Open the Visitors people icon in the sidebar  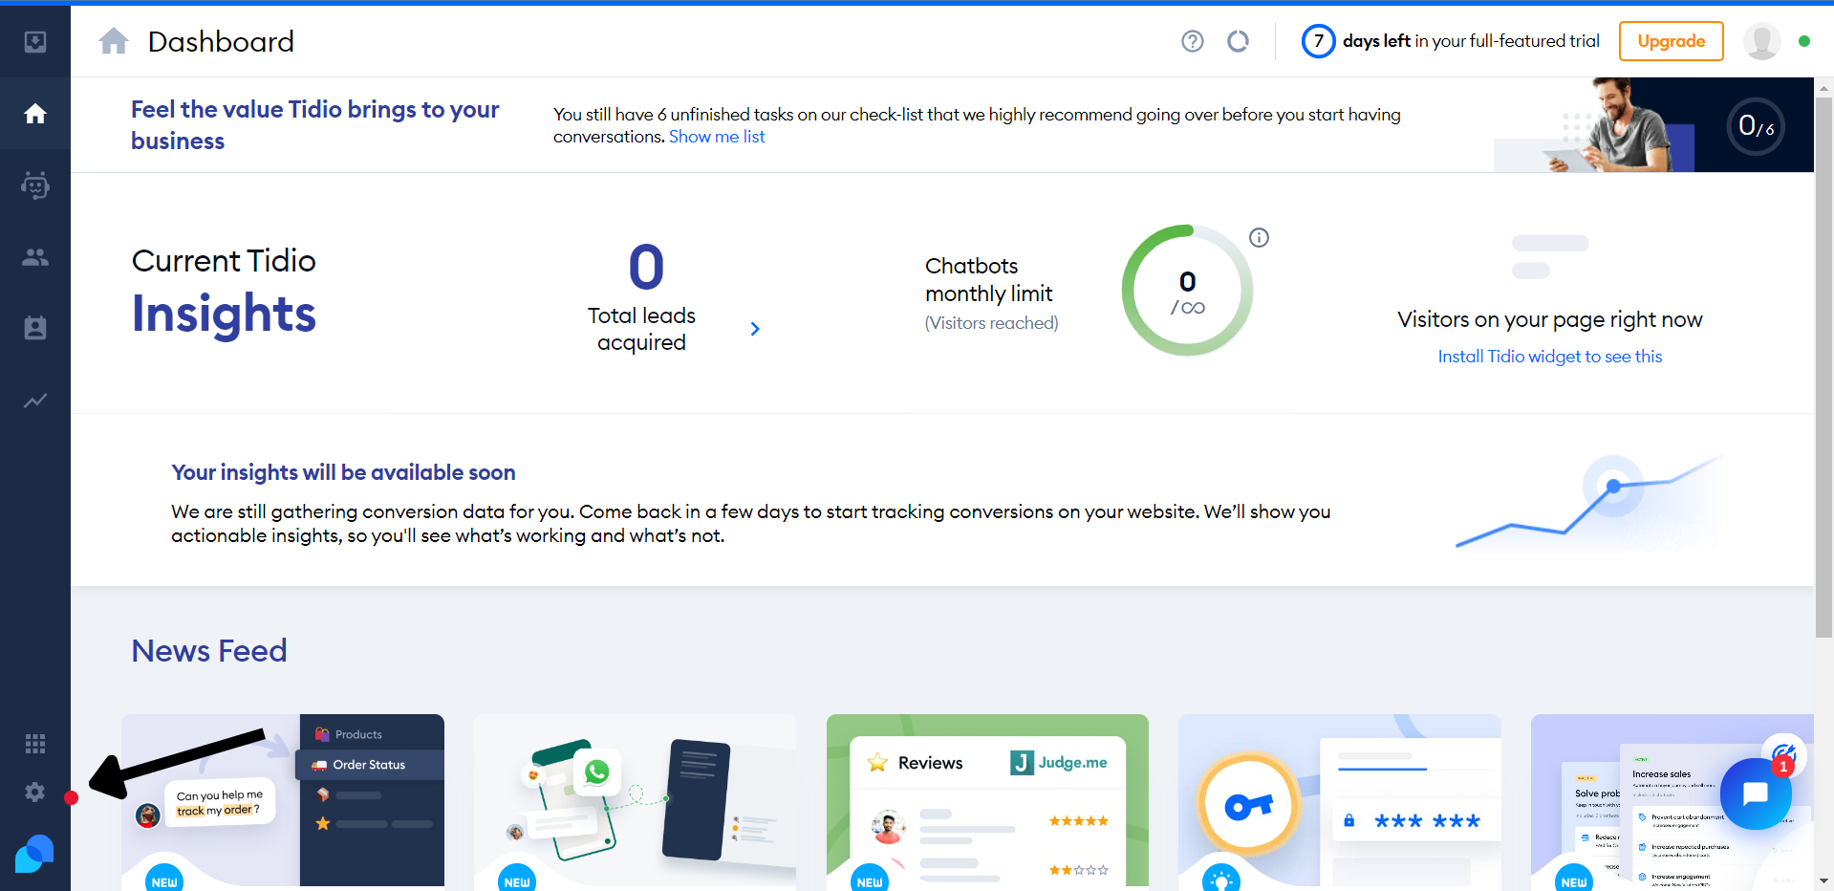tap(35, 257)
